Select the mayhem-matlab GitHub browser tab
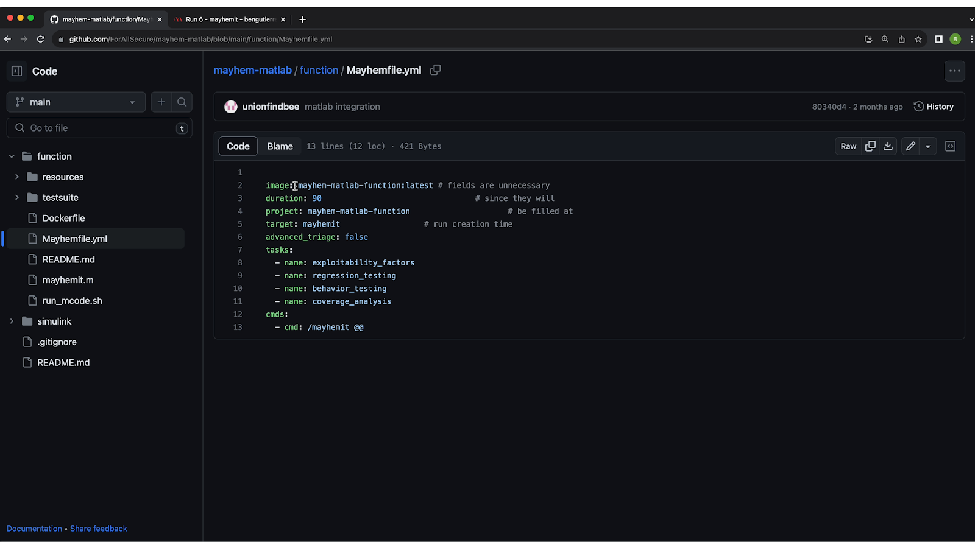 click(107, 19)
